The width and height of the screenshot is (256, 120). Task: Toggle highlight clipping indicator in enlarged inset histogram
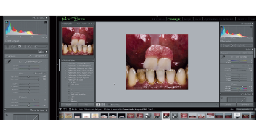[x=46, y=22]
